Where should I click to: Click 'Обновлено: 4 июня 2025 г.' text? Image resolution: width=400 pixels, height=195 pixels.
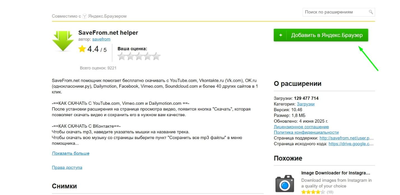[x=301, y=121]
